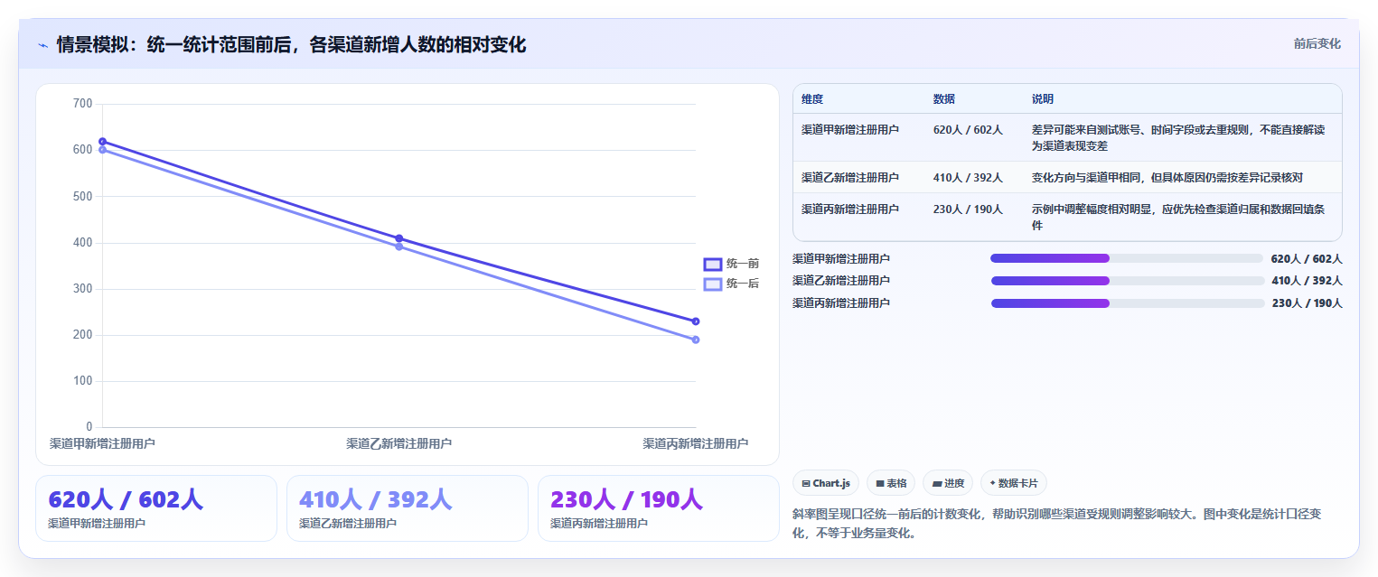The width and height of the screenshot is (1378, 577).
Task: Click the progress bar for 渠道丙新增注册用户
Action: click(1128, 303)
